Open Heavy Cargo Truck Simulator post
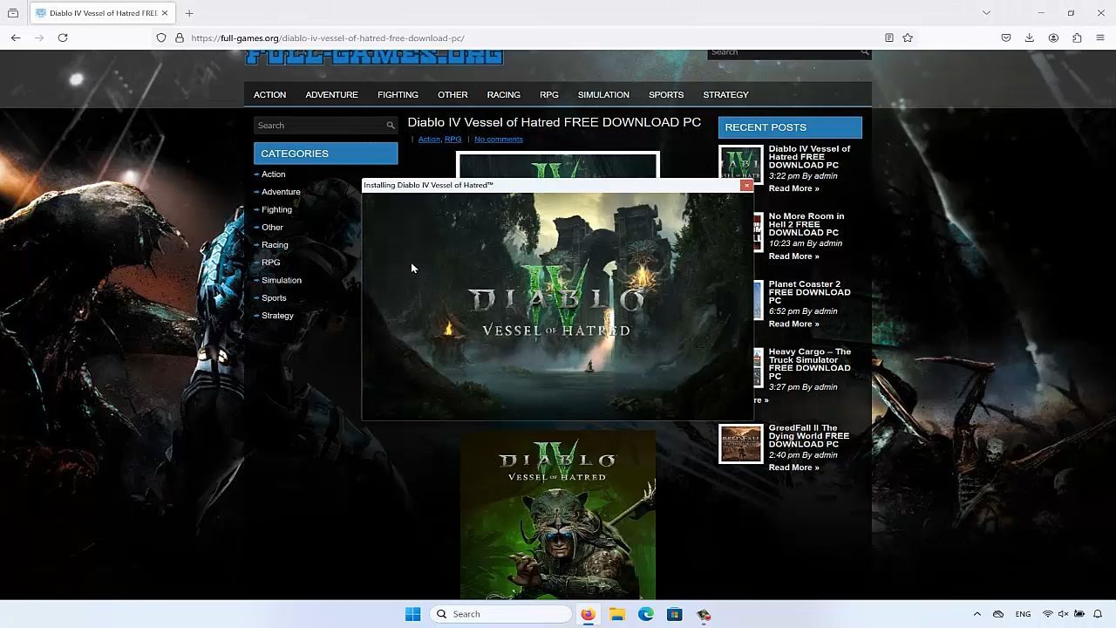The width and height of the screenshot is (1116, 628). pos(809,364)
